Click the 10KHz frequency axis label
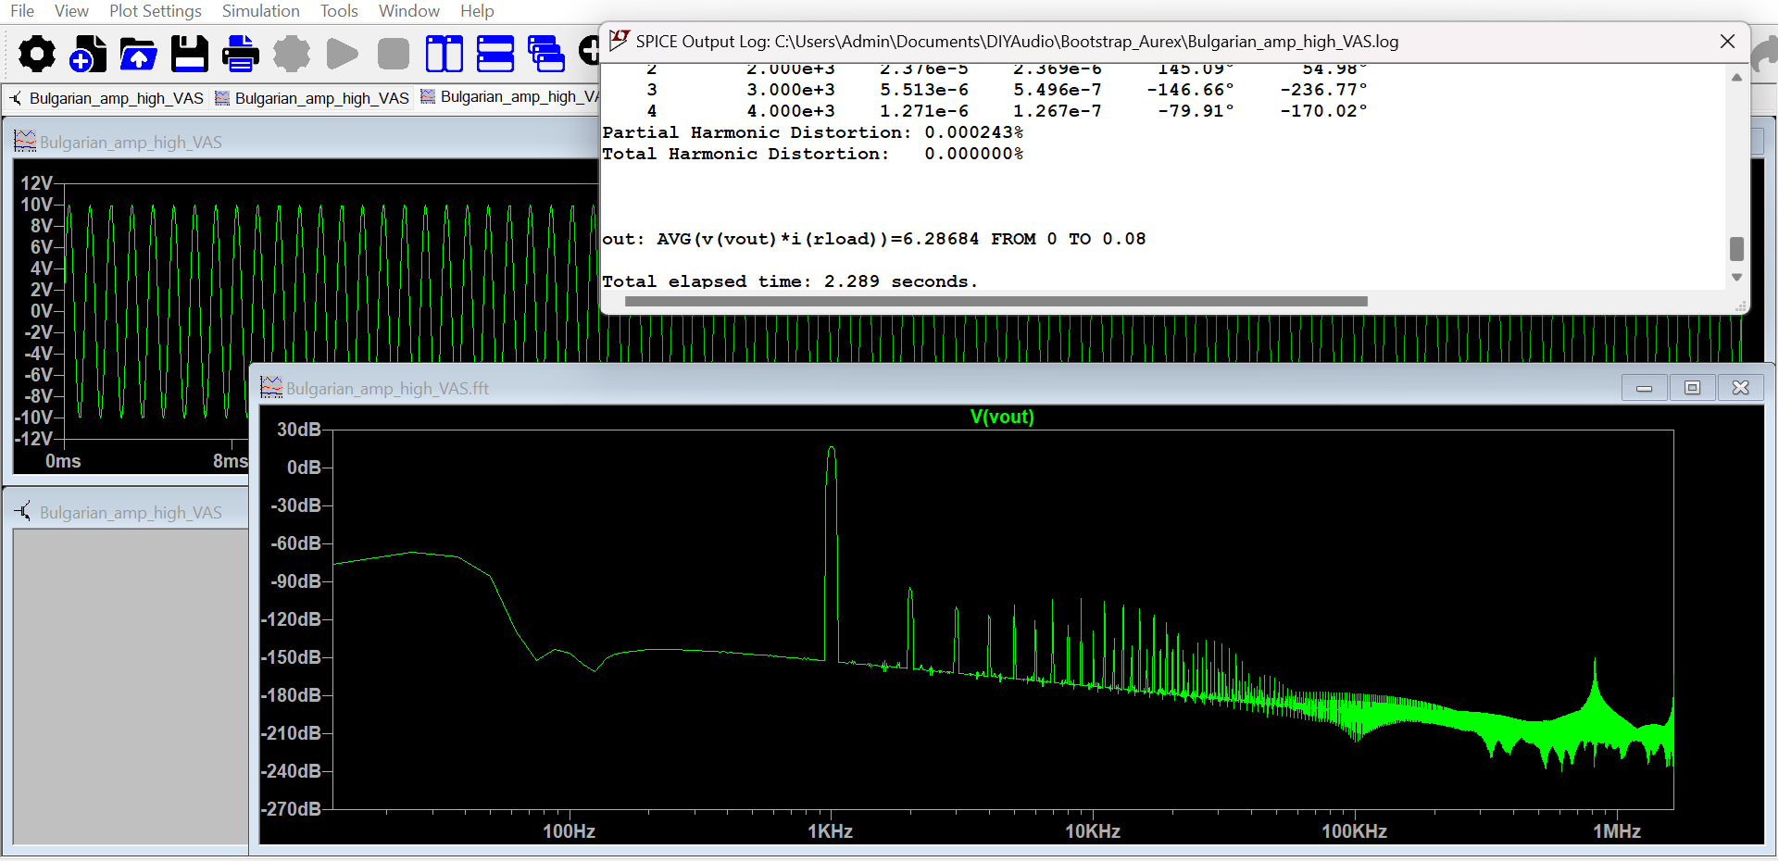The image size is (1778, 861). 1093,831
